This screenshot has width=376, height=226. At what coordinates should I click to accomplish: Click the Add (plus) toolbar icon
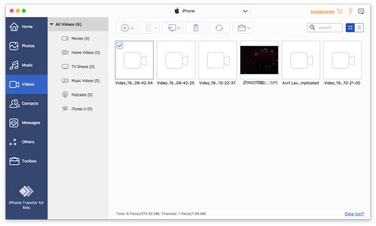(x=125, y=28)
